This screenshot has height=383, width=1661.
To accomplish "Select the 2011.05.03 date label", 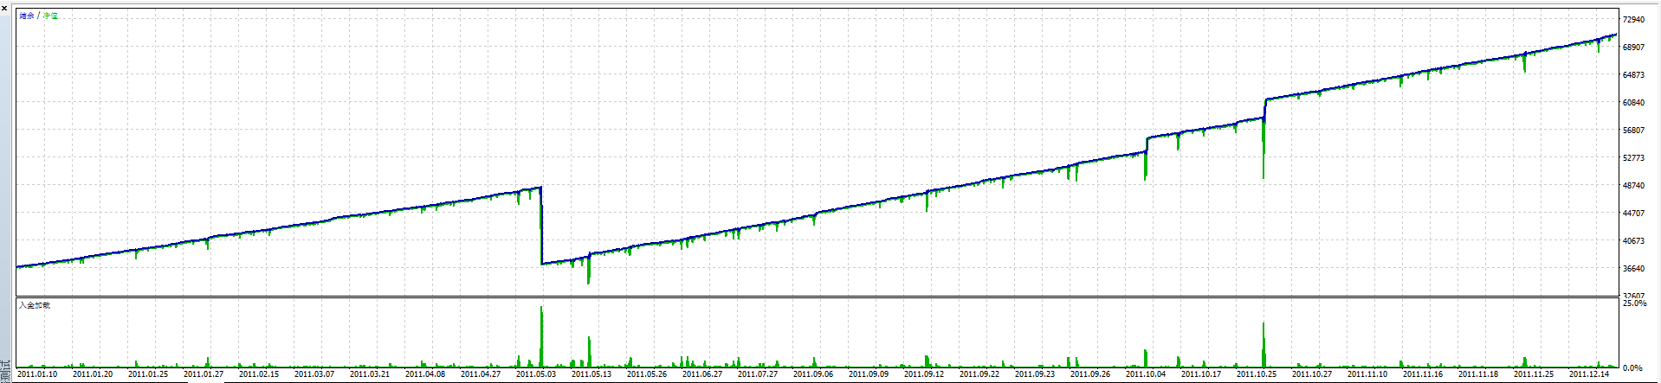I will tap(536, 374).
